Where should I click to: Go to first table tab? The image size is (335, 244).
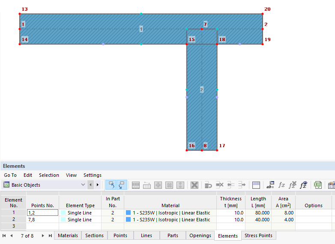(4, 236)
